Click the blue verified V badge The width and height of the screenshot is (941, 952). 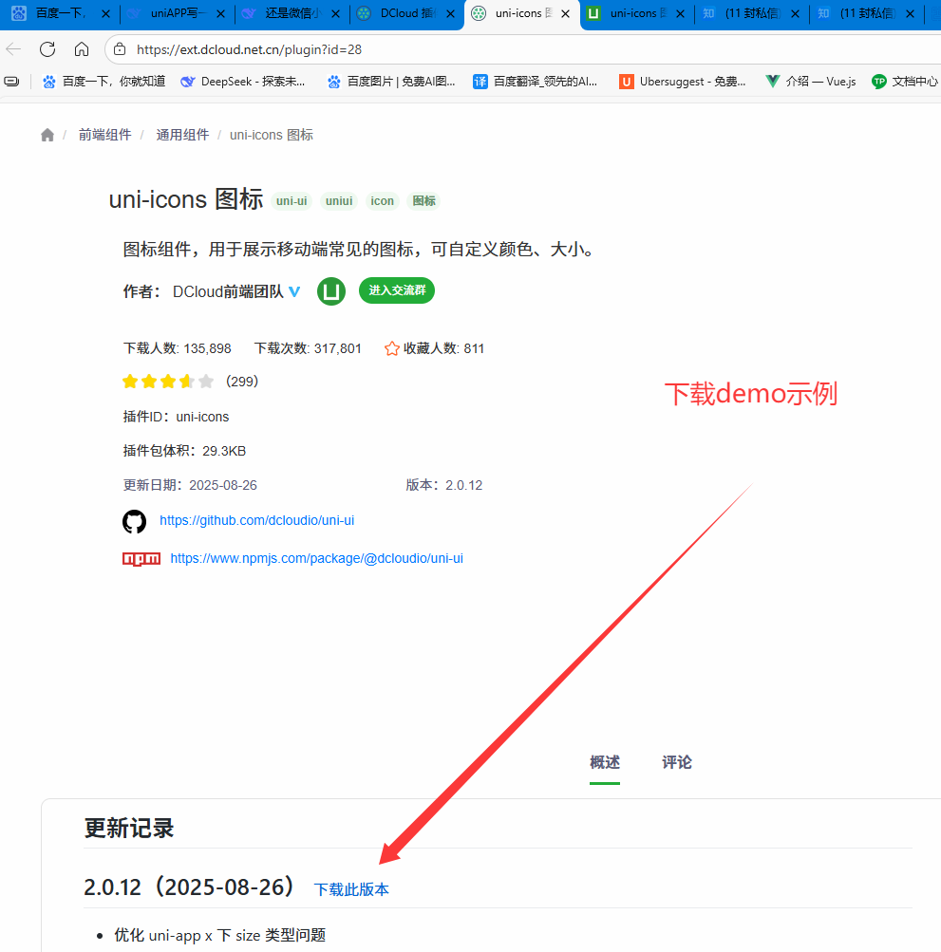pos(294,292)
